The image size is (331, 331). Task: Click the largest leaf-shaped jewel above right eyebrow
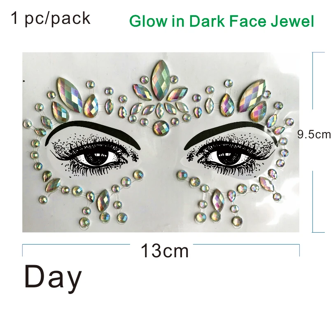point(252,93)
